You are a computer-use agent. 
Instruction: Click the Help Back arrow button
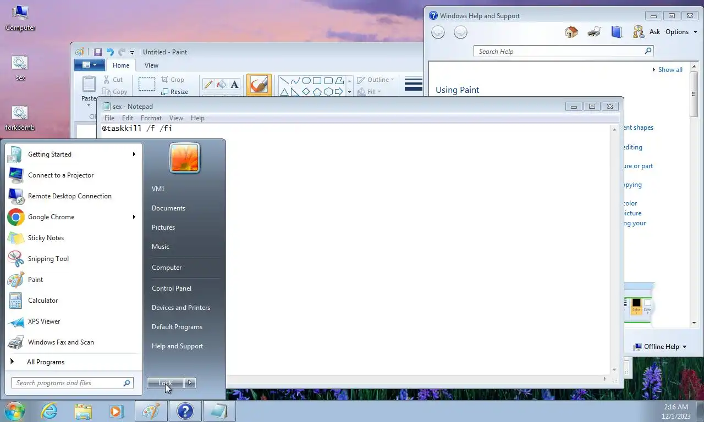[x=438, y=32]
